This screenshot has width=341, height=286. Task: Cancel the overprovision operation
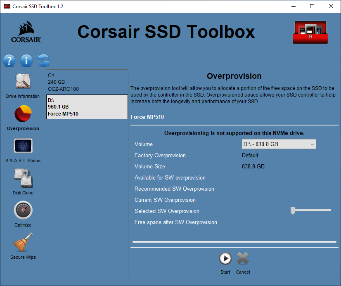pos(243,259)
